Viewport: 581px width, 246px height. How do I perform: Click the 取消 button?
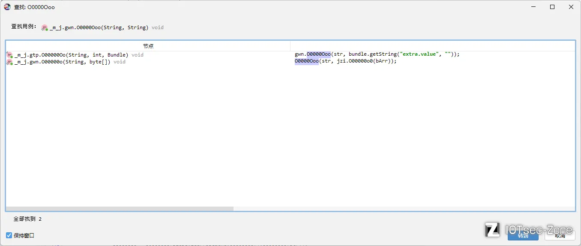560,235
